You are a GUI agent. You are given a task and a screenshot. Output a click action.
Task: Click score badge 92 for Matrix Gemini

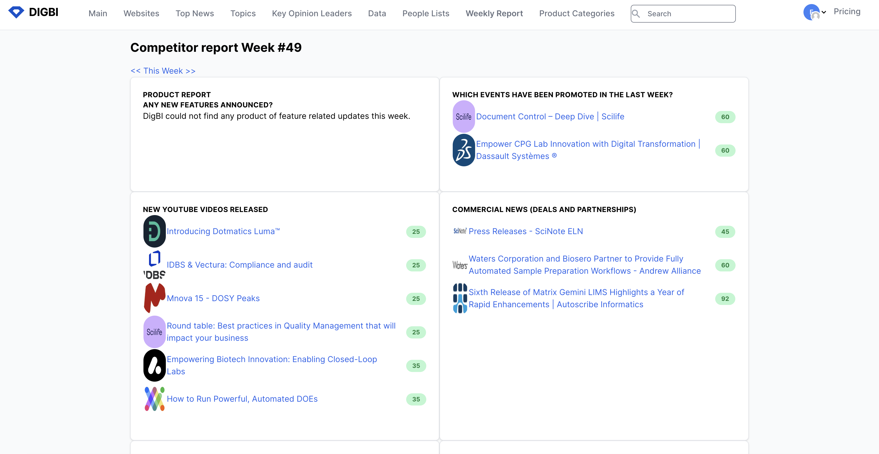725,299
